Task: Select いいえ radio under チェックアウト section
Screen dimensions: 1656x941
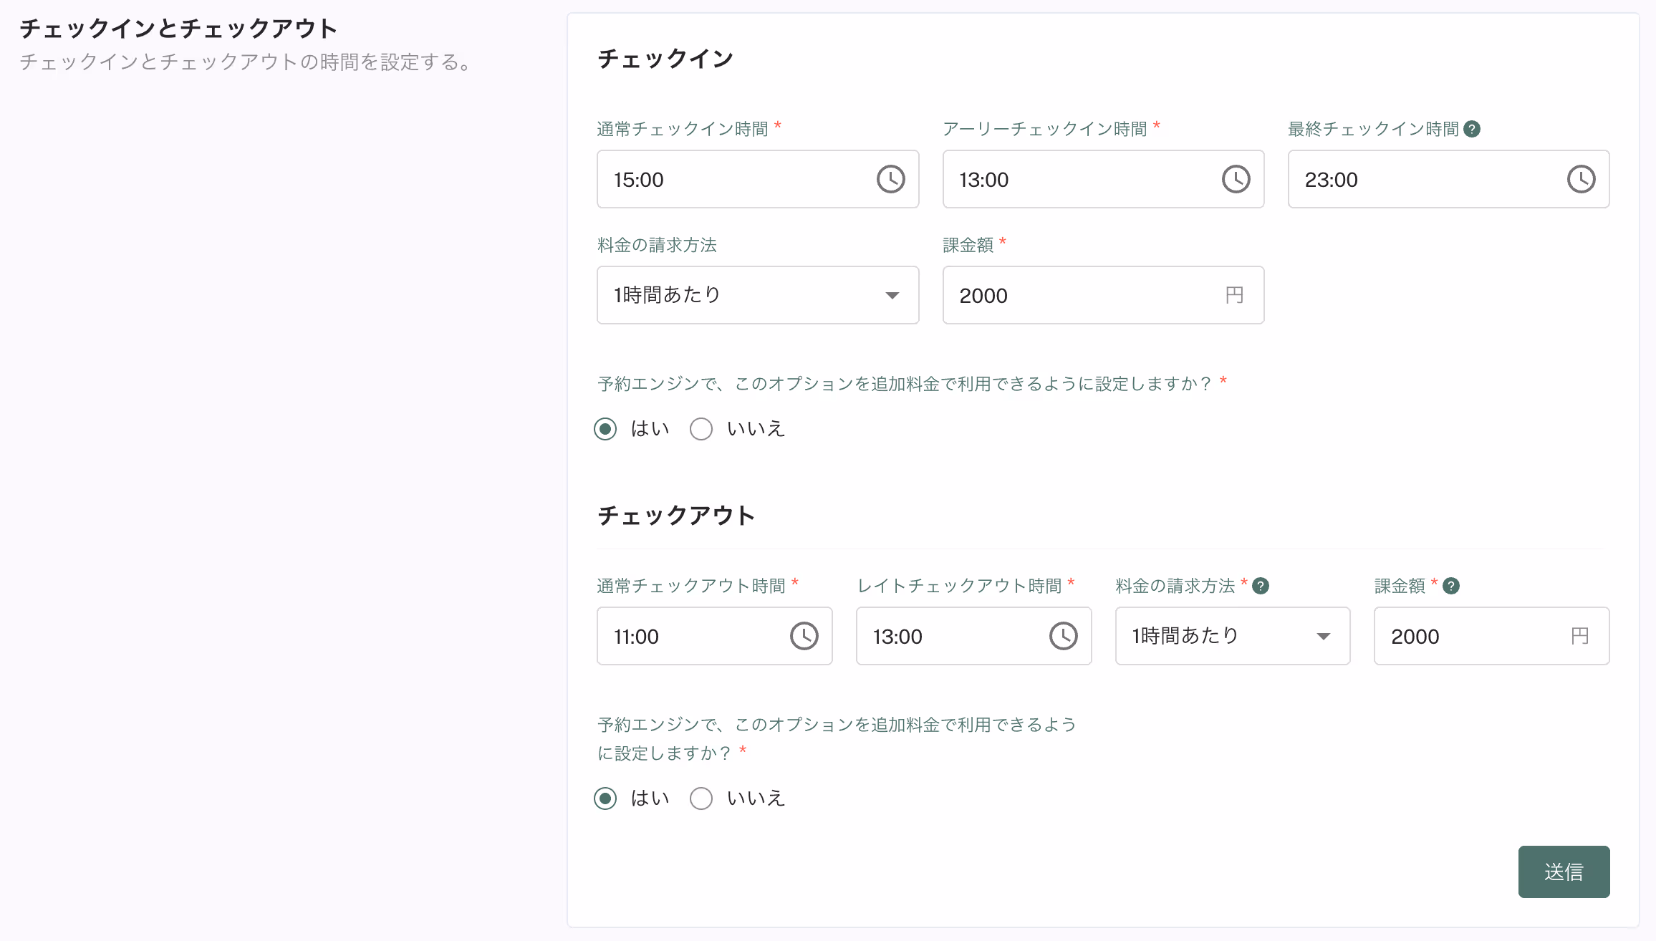Action: (701, 798)
